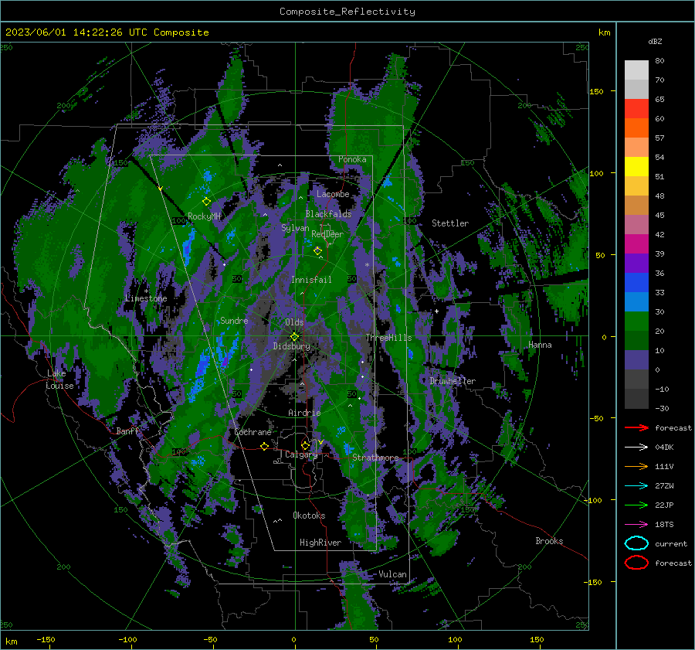
Task: Click the Drumheller town label
Action: coord(453,381)
